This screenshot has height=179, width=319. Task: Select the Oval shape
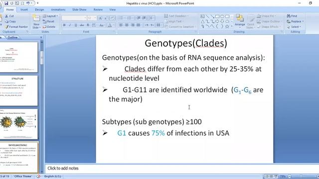tap(222, 16)
